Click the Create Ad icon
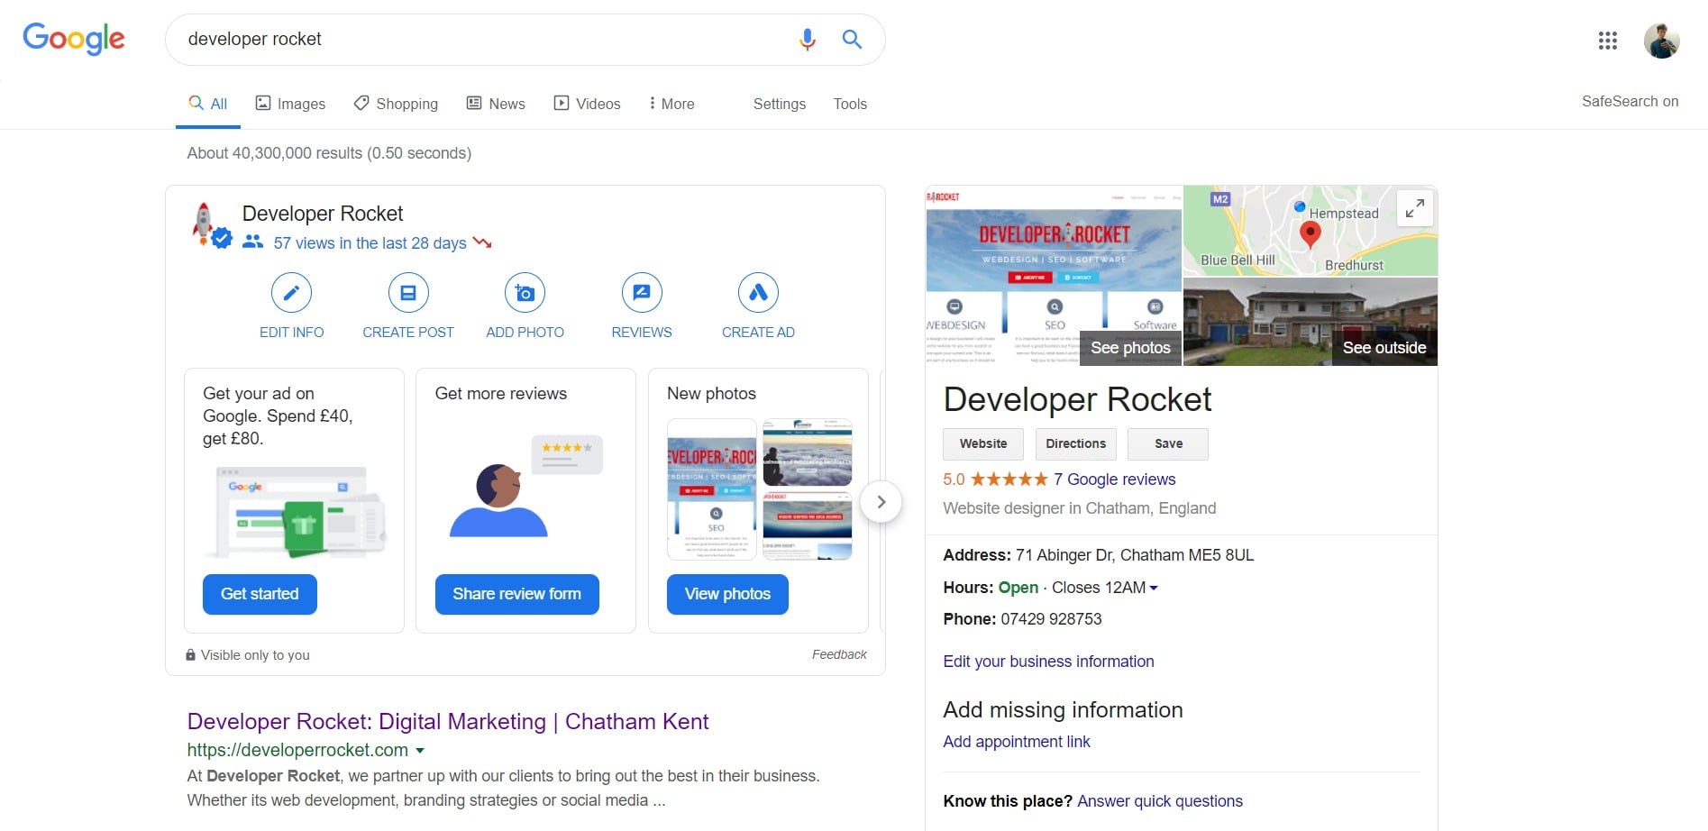Viewport: 1708px width, 831px height. [x=758, y=293]
